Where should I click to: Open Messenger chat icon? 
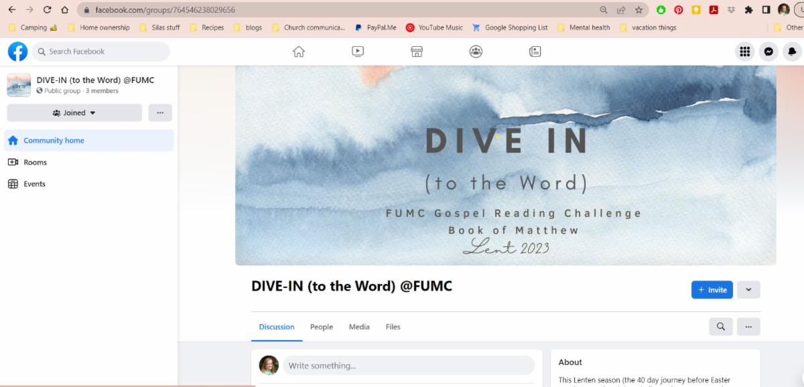tap(768, 52)
